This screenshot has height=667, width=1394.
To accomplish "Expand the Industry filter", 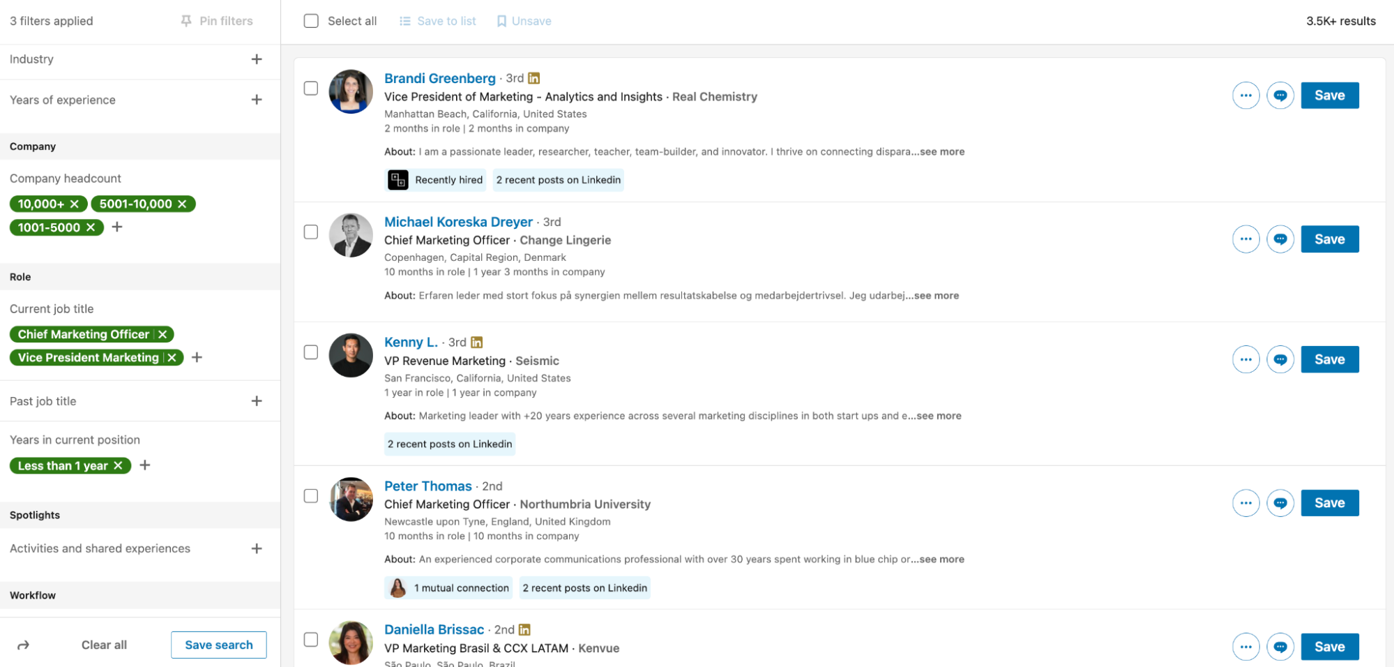I will pos(257,59).
